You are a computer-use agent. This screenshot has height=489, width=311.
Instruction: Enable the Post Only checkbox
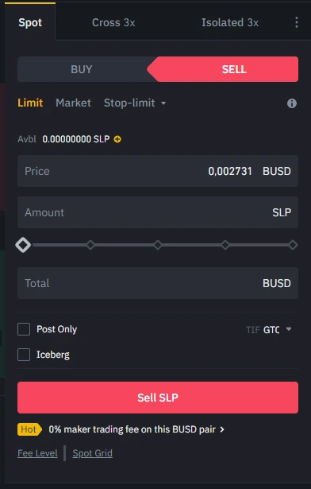click(24, 329)
